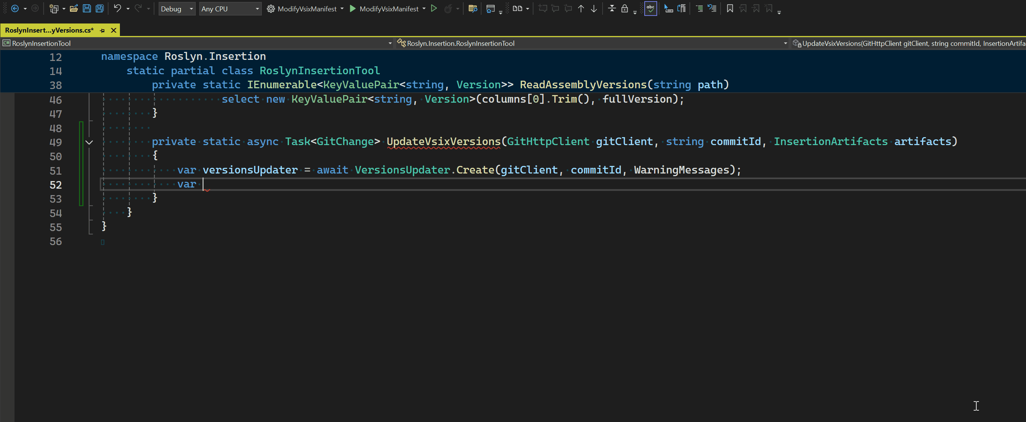
Task: Click the document lines with bracket icon
Action: (x=681, y=8)
